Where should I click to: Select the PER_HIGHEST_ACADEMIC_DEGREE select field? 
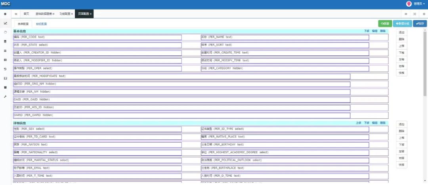(x=285, y=153)
